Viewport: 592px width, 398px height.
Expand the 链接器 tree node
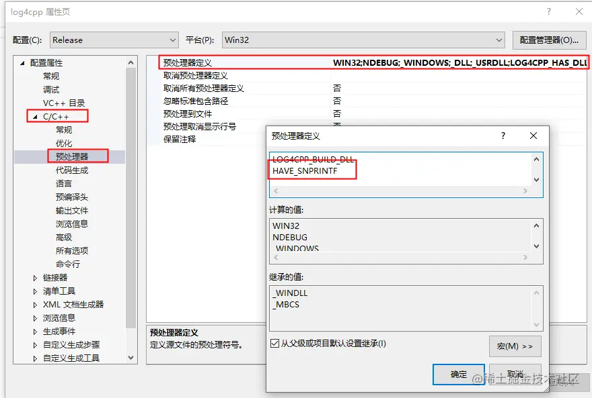click(x=35, y=278)
